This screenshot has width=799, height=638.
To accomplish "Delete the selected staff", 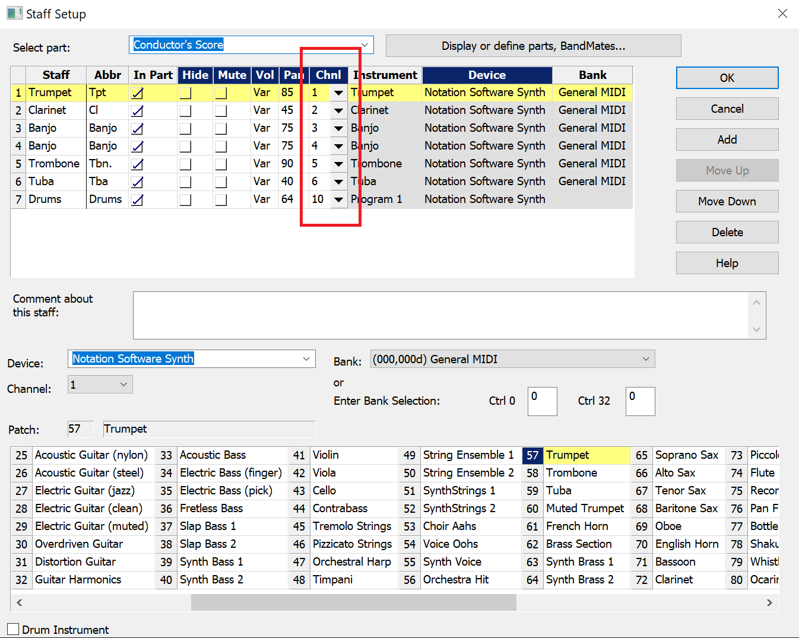I will (727, 232).
